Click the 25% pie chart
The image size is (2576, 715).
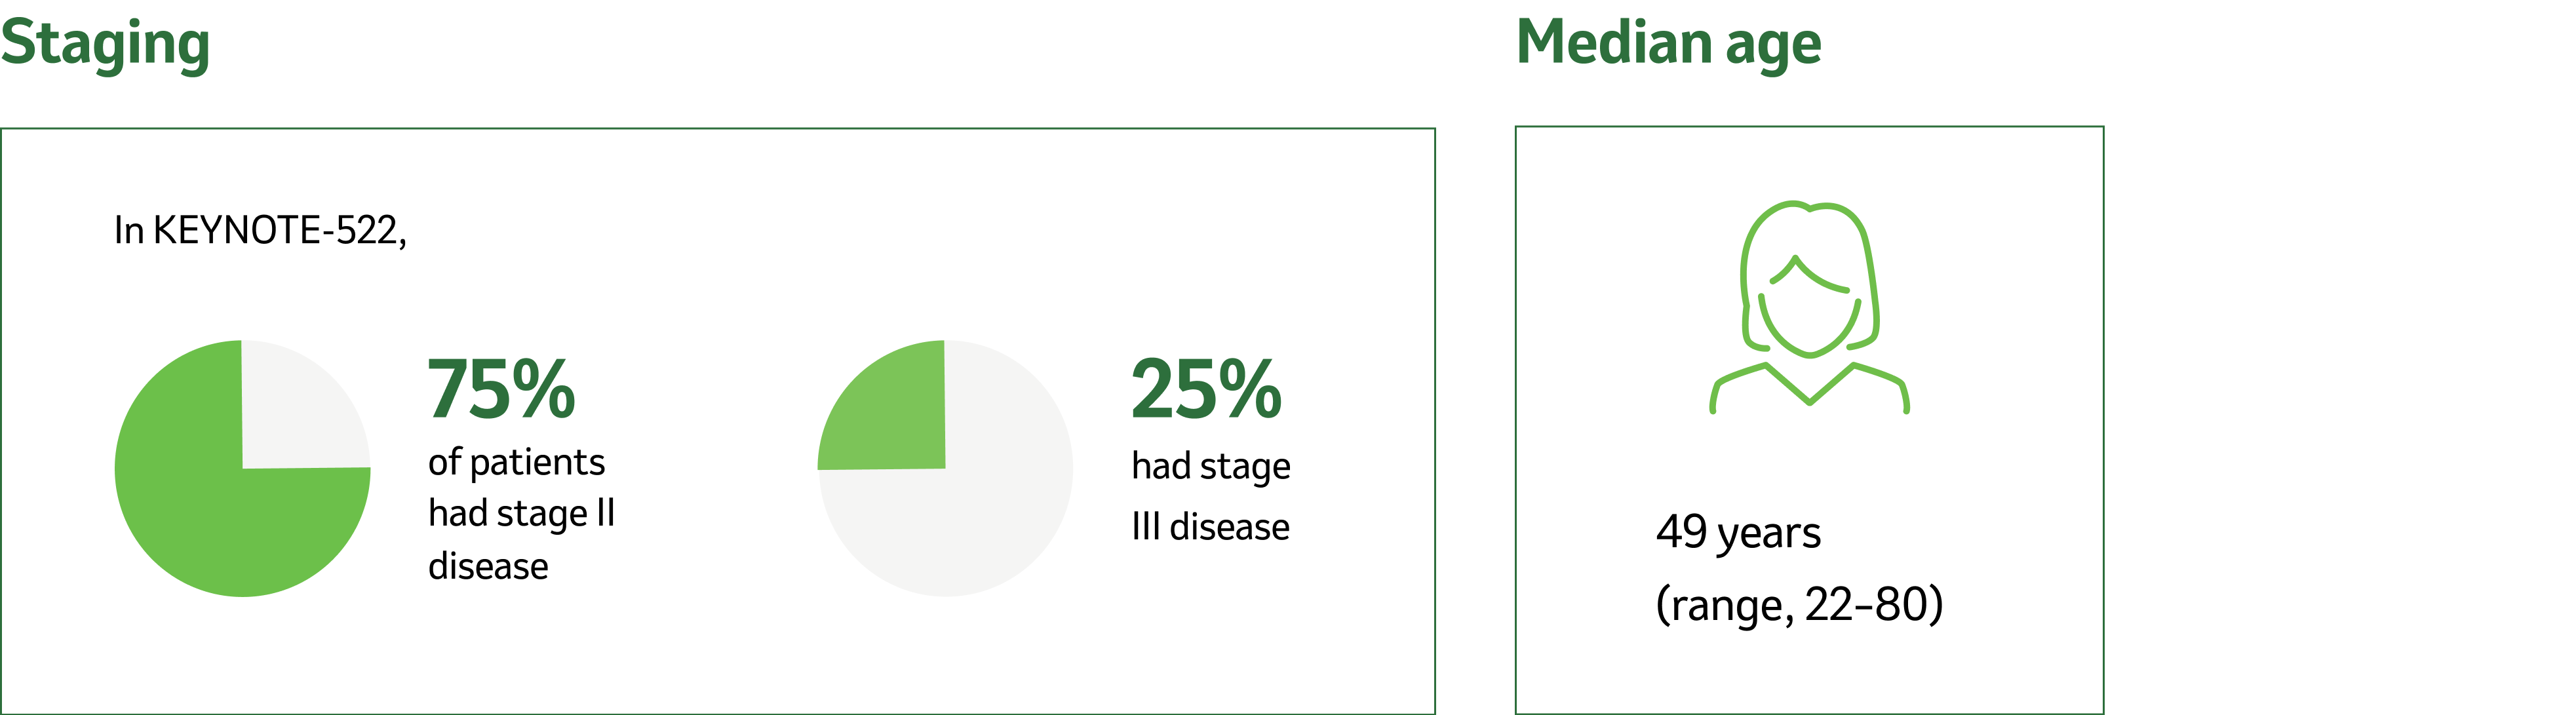tap(946, 468)
